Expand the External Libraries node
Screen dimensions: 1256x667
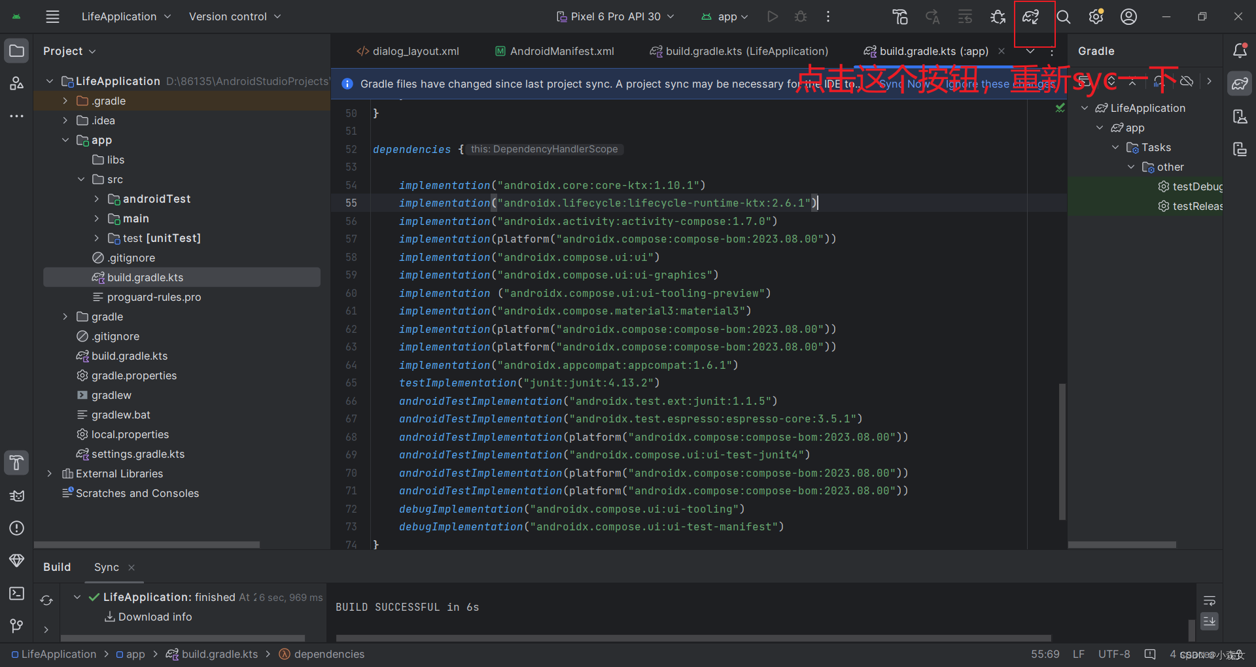[50, 473]
